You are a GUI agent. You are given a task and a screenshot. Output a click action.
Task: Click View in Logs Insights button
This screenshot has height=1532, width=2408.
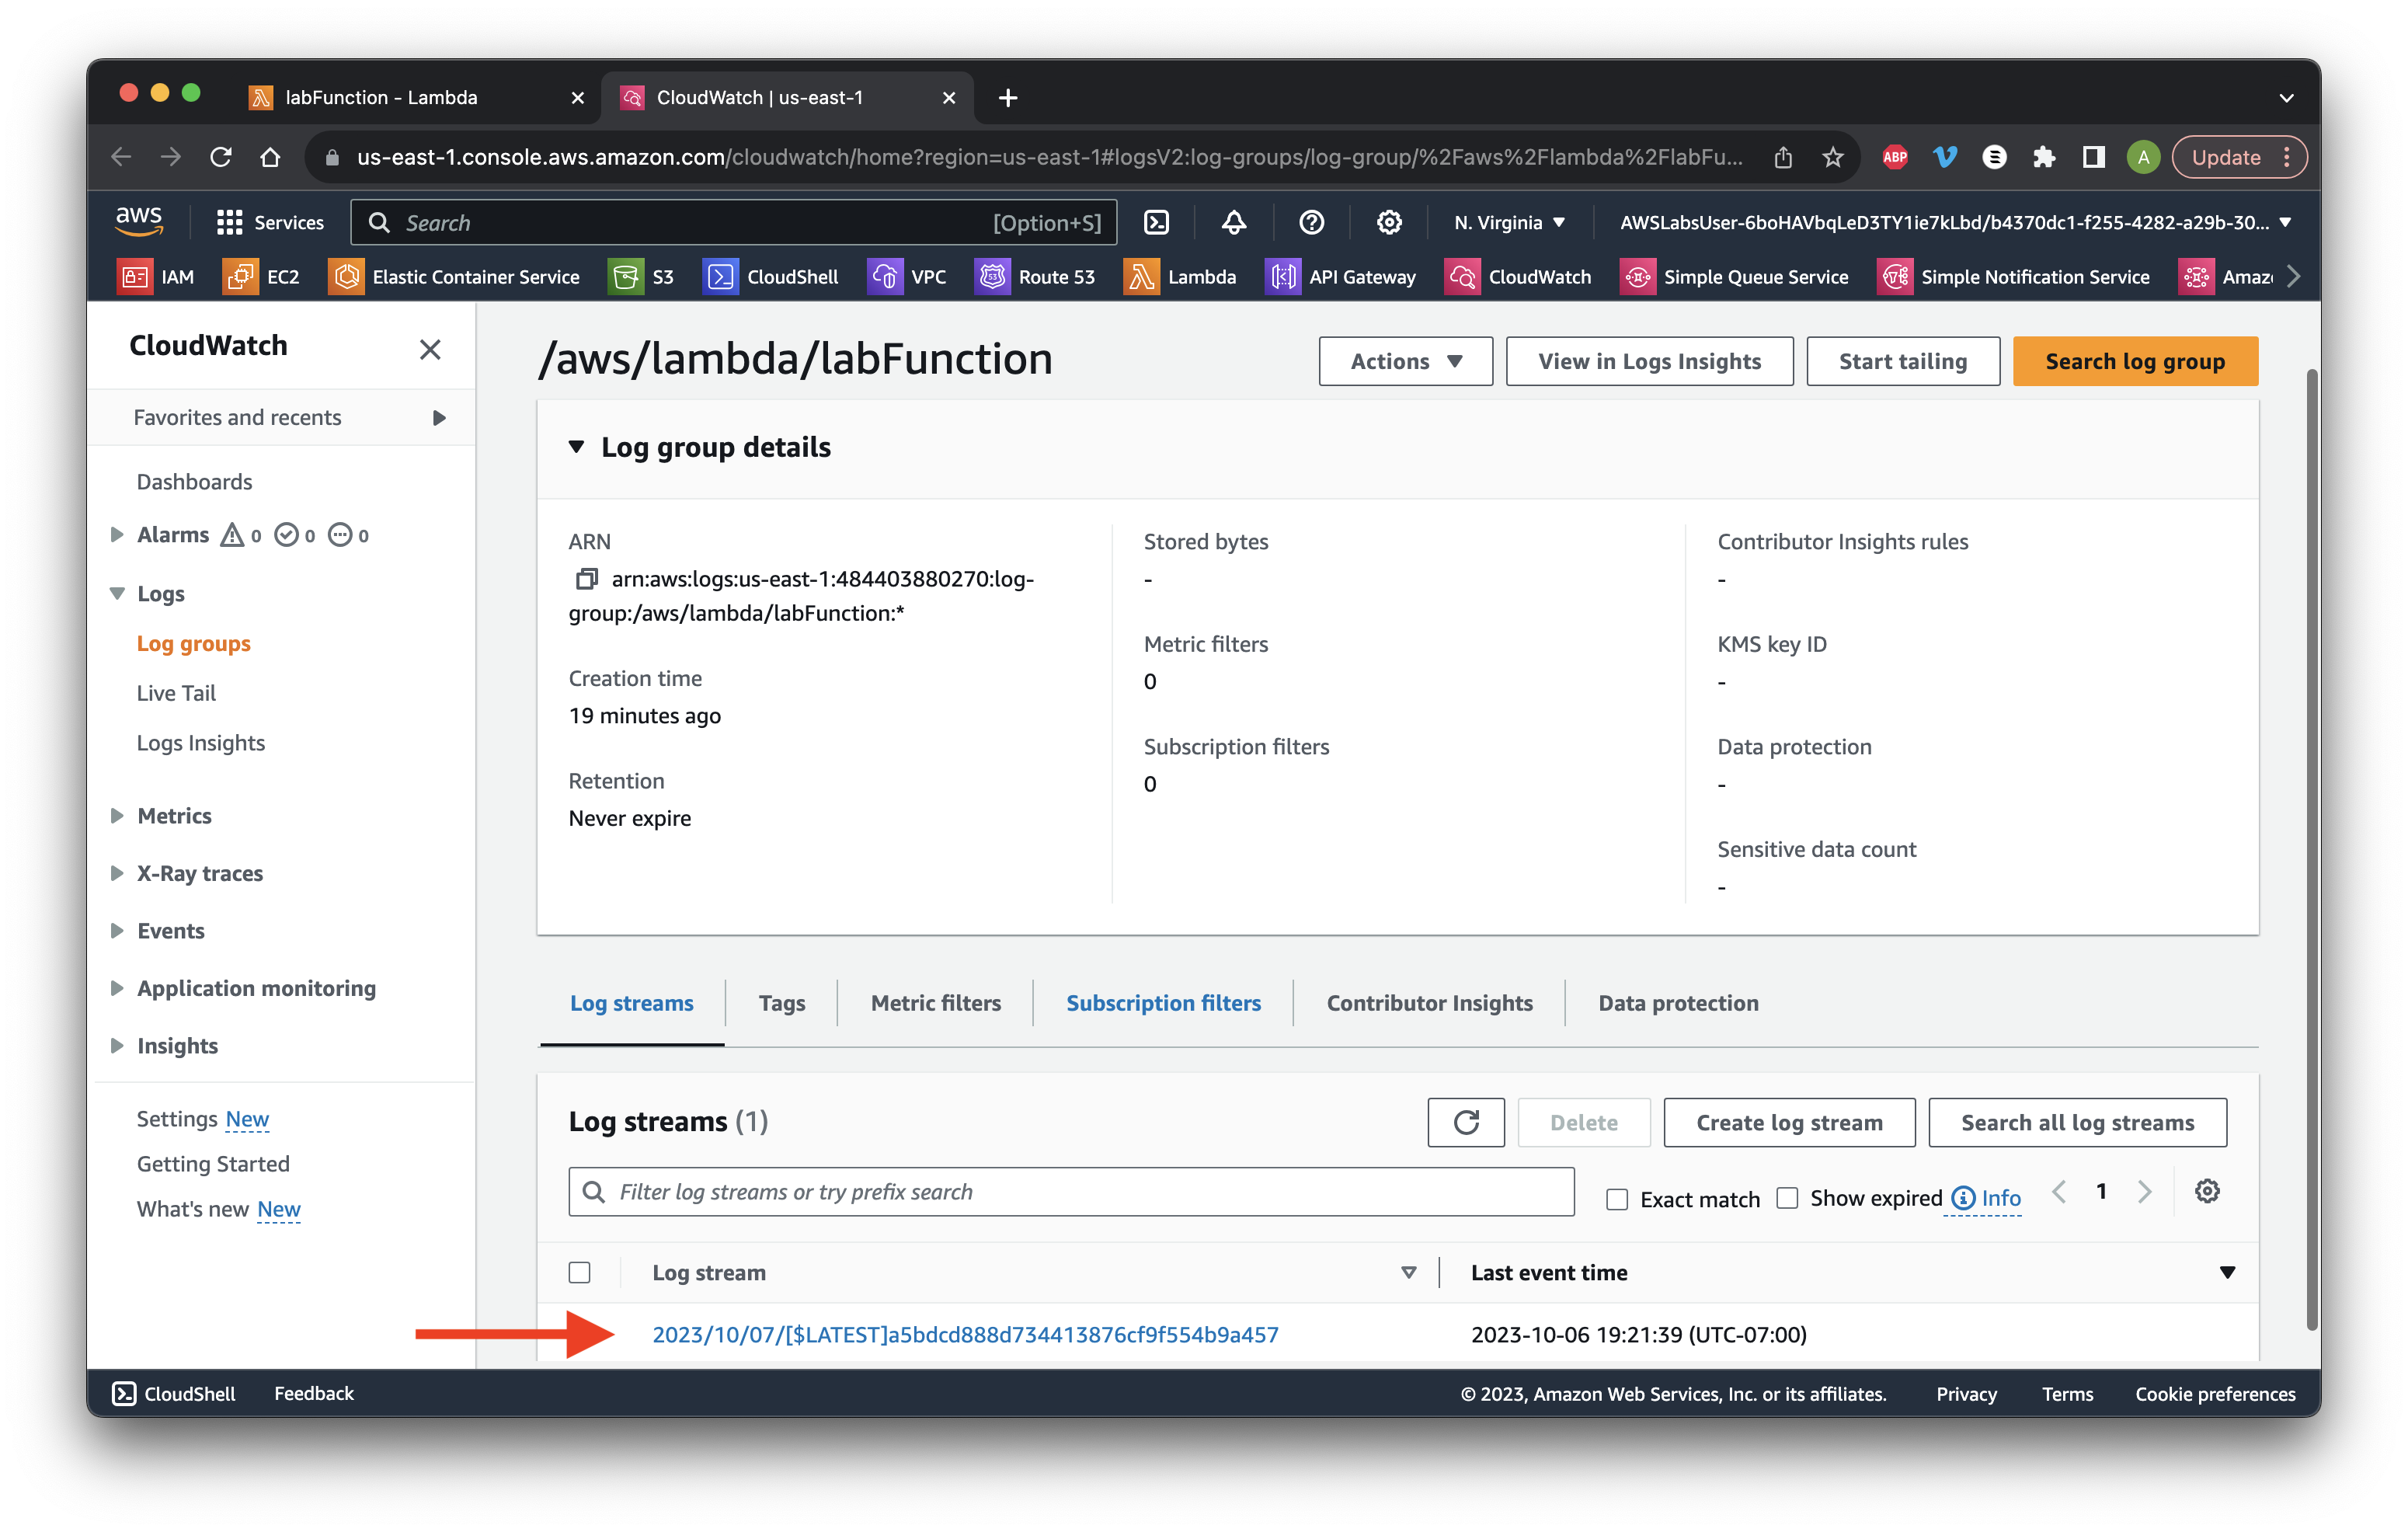tap(1649, 361)
